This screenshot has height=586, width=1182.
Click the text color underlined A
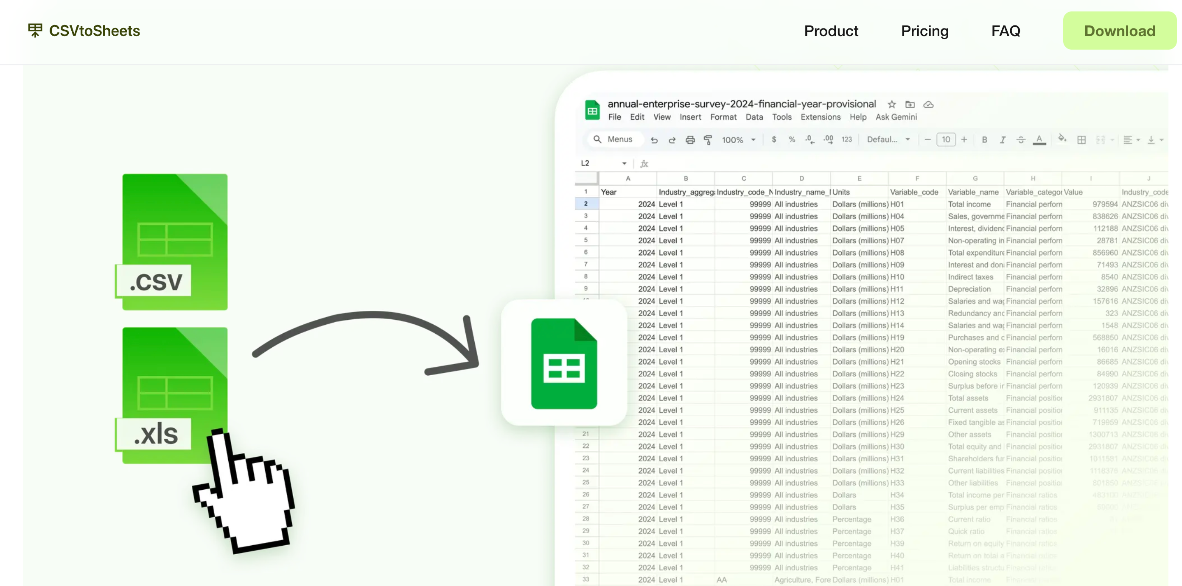(x=1039, y=140)
